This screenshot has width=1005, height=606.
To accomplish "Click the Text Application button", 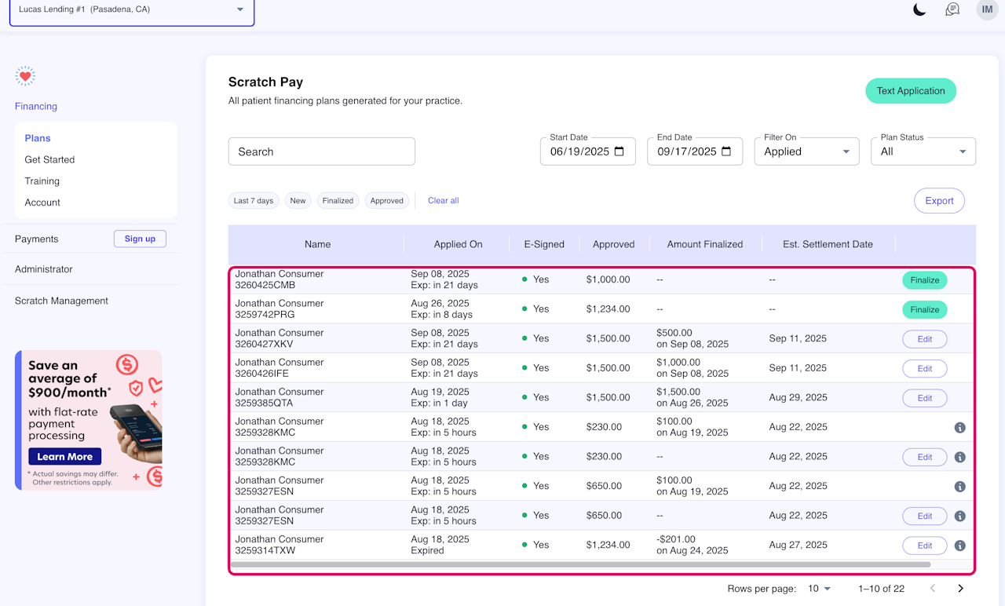I will [911, 91].
